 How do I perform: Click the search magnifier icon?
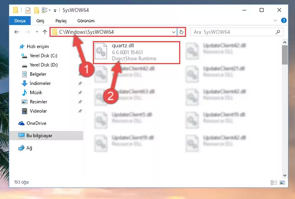click(278, 32)
